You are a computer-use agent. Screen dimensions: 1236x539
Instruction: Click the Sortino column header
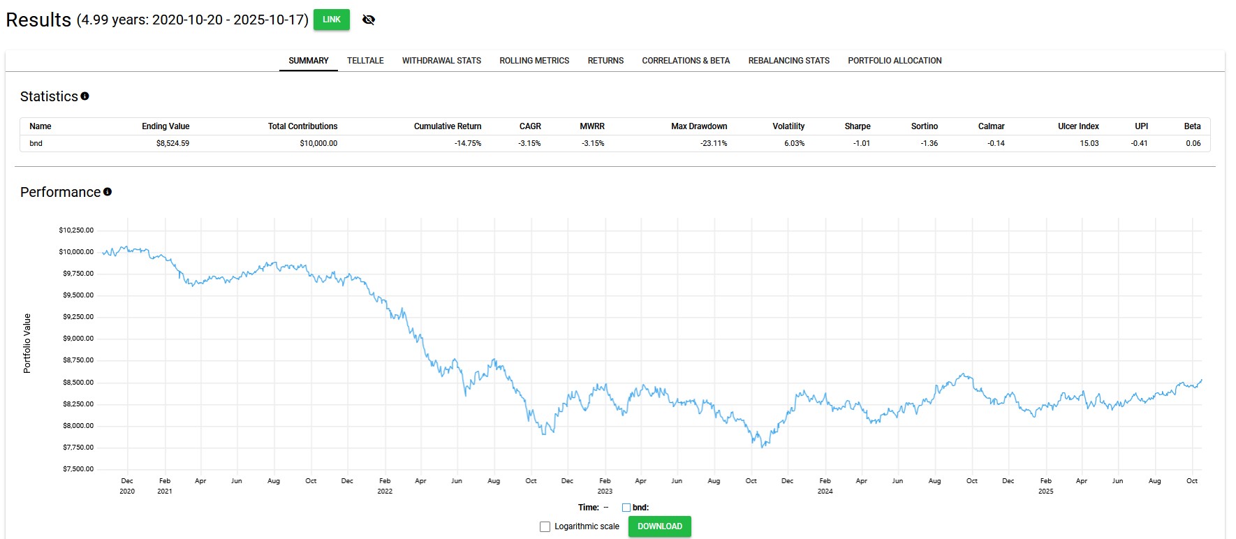(925, 126)
